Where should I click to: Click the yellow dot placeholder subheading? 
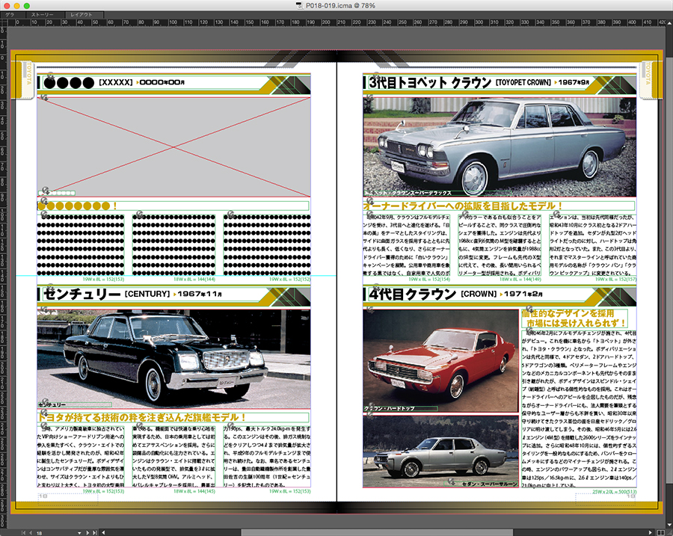click(x=77, y=206)
